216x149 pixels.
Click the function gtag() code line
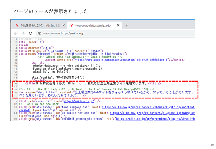[x=67, y=69]
